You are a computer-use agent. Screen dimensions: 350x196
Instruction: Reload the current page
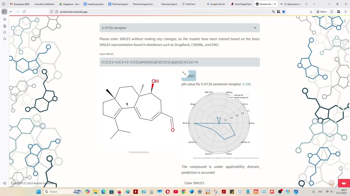(x=24, y=12)
